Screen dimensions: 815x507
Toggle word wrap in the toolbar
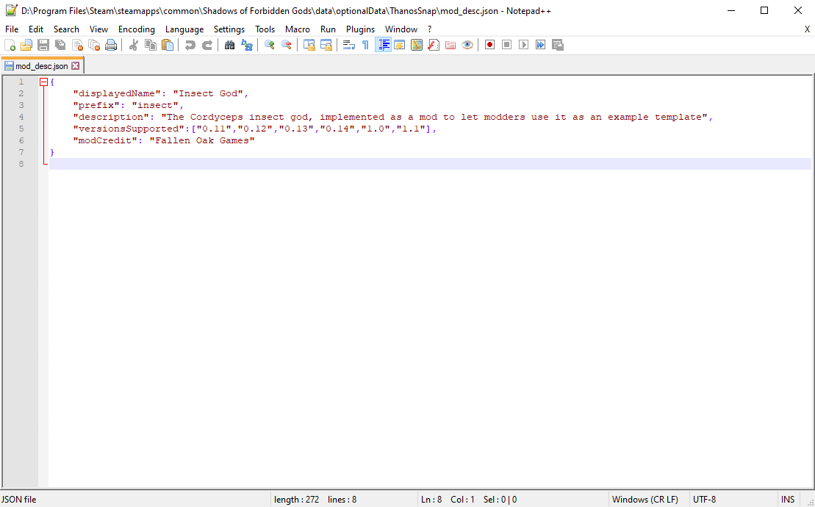[x=349, y=45]
